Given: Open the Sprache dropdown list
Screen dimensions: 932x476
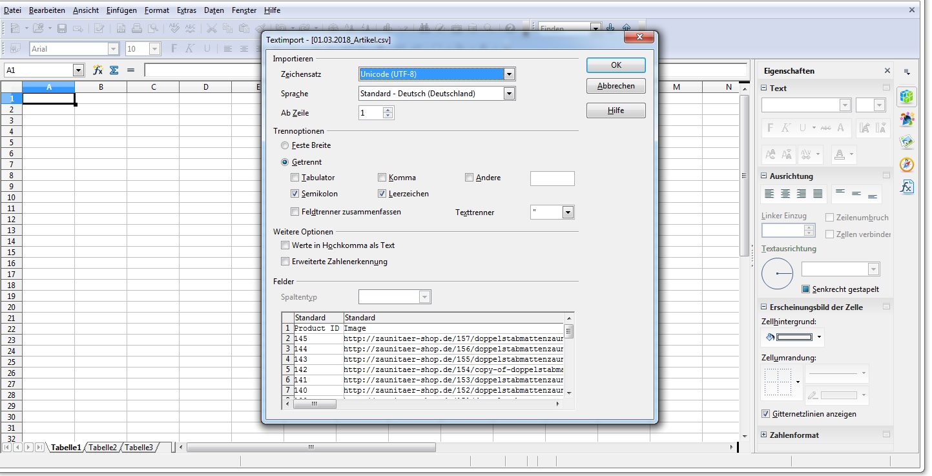Looking at the screenshot, I should [509, 94].
